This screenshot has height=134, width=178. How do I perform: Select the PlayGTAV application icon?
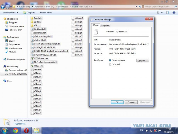(32, 66)
